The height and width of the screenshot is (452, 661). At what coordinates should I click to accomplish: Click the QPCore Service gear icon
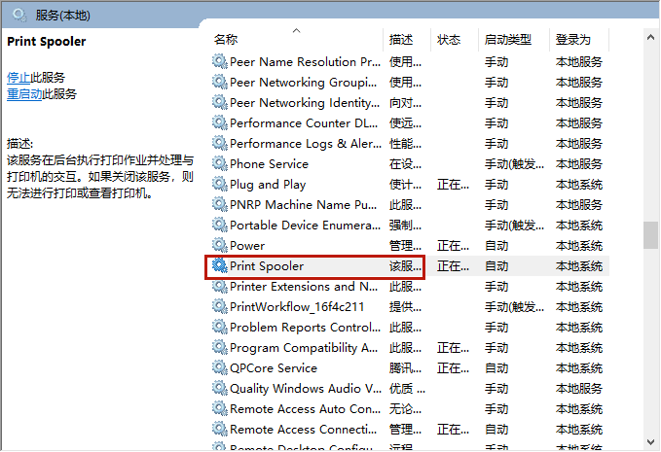(219, 368)
